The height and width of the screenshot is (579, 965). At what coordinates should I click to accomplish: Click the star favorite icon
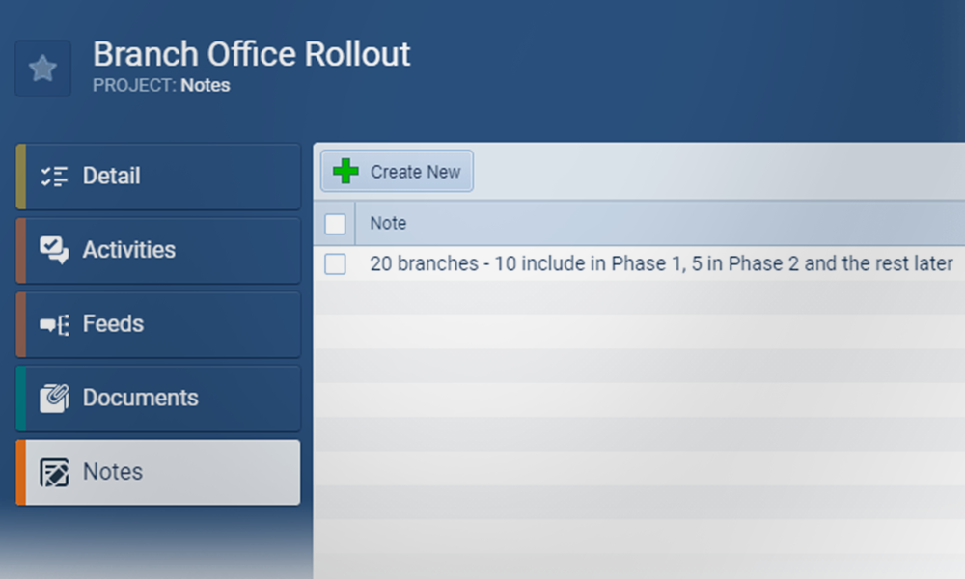(42, 69)
